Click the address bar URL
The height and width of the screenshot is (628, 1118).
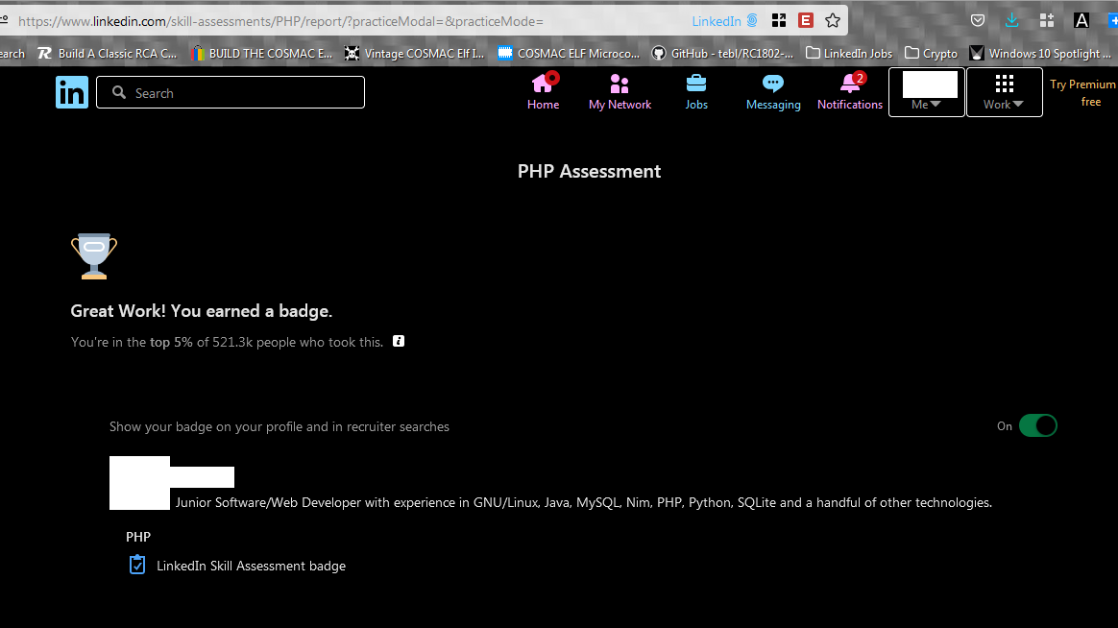coord(280,21)
